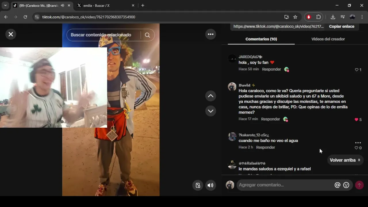Reload the TikTok page
The height and width of the screenshot is (207, 368).
(25, 17)
